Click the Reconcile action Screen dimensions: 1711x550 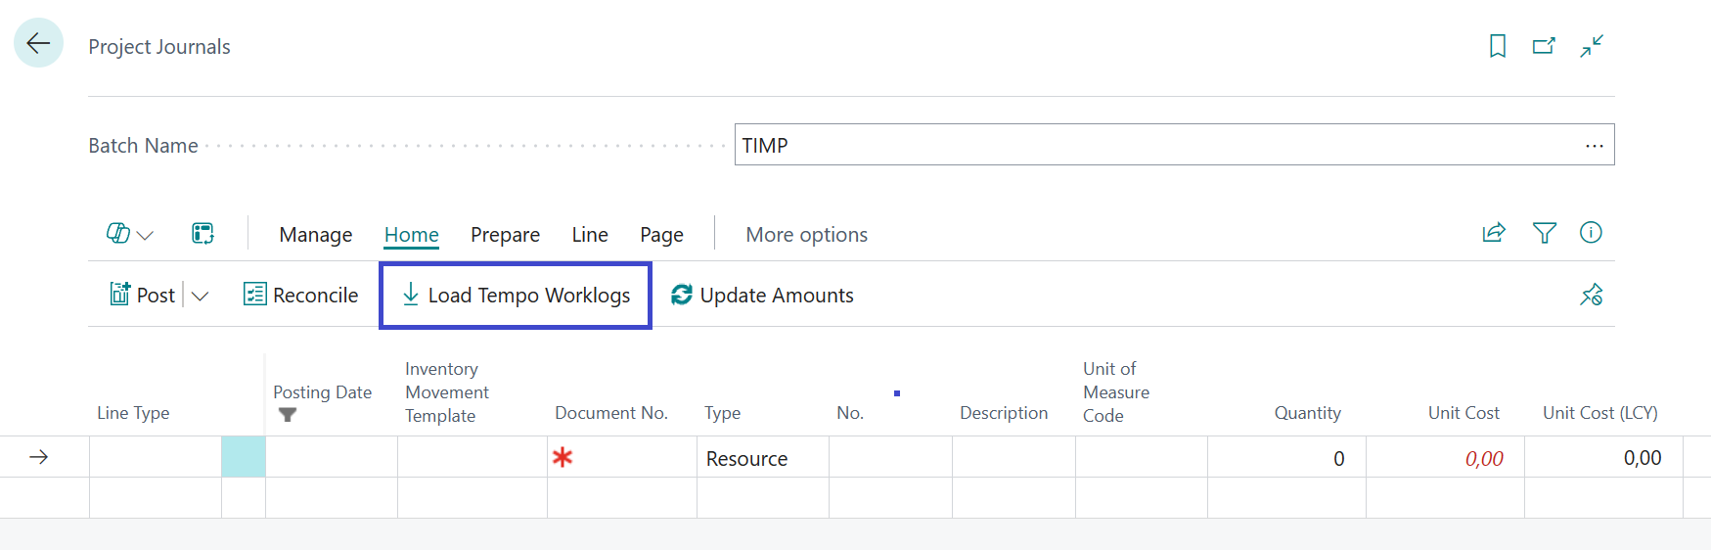(301, 296)
